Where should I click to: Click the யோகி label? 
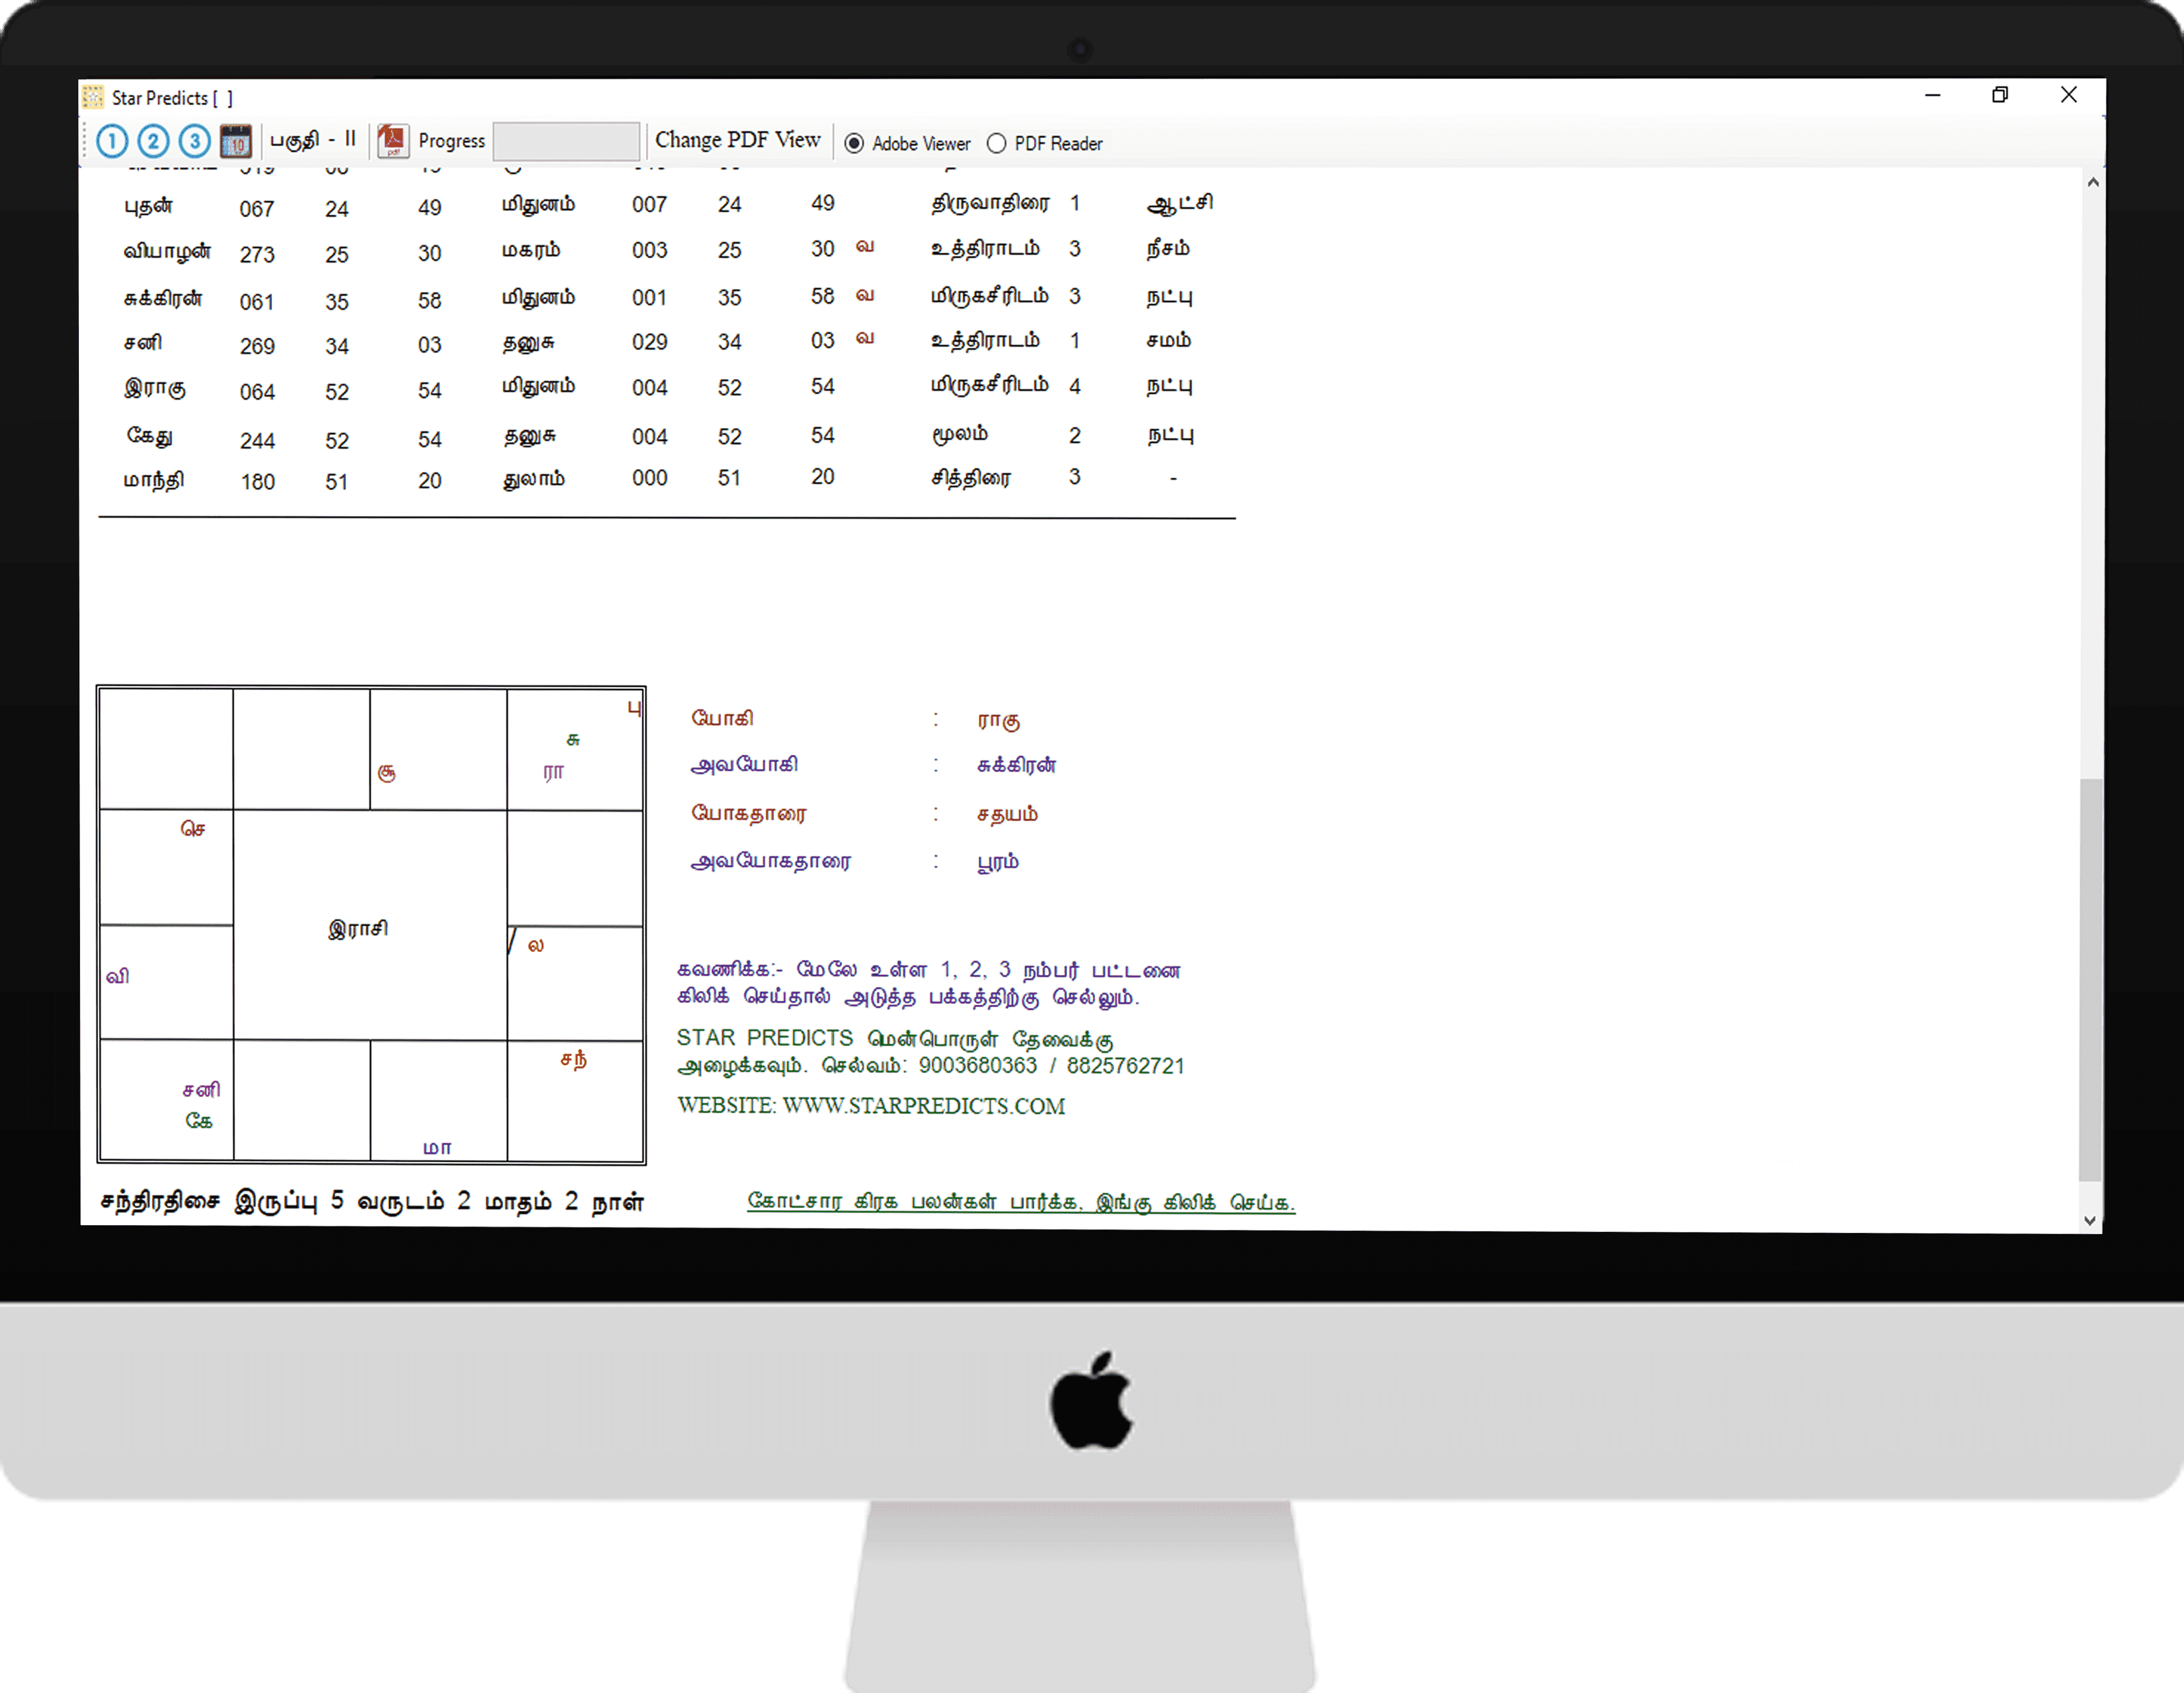(x=722, y=718)
